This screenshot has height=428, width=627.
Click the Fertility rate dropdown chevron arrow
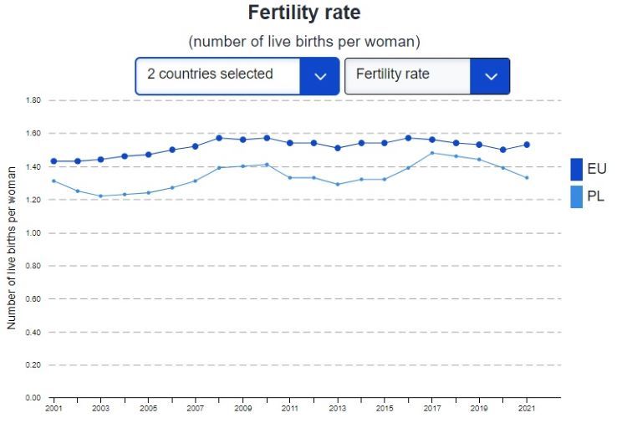(491, 76)
